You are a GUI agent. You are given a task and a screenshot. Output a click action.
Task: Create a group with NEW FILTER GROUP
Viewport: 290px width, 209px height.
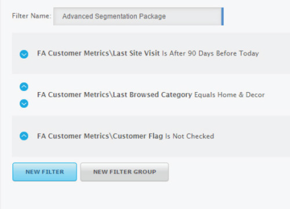coord(125,172)
